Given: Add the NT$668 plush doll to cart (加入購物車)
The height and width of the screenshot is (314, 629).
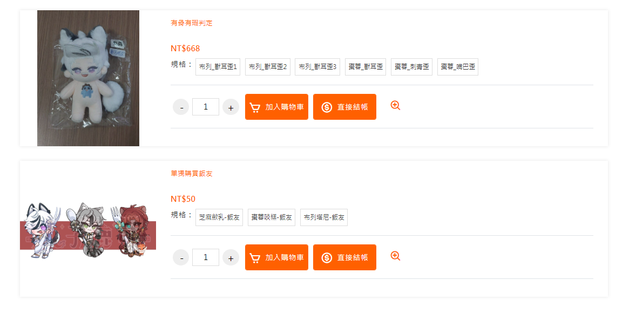Looking at the screenshot, I should point(277,107).
